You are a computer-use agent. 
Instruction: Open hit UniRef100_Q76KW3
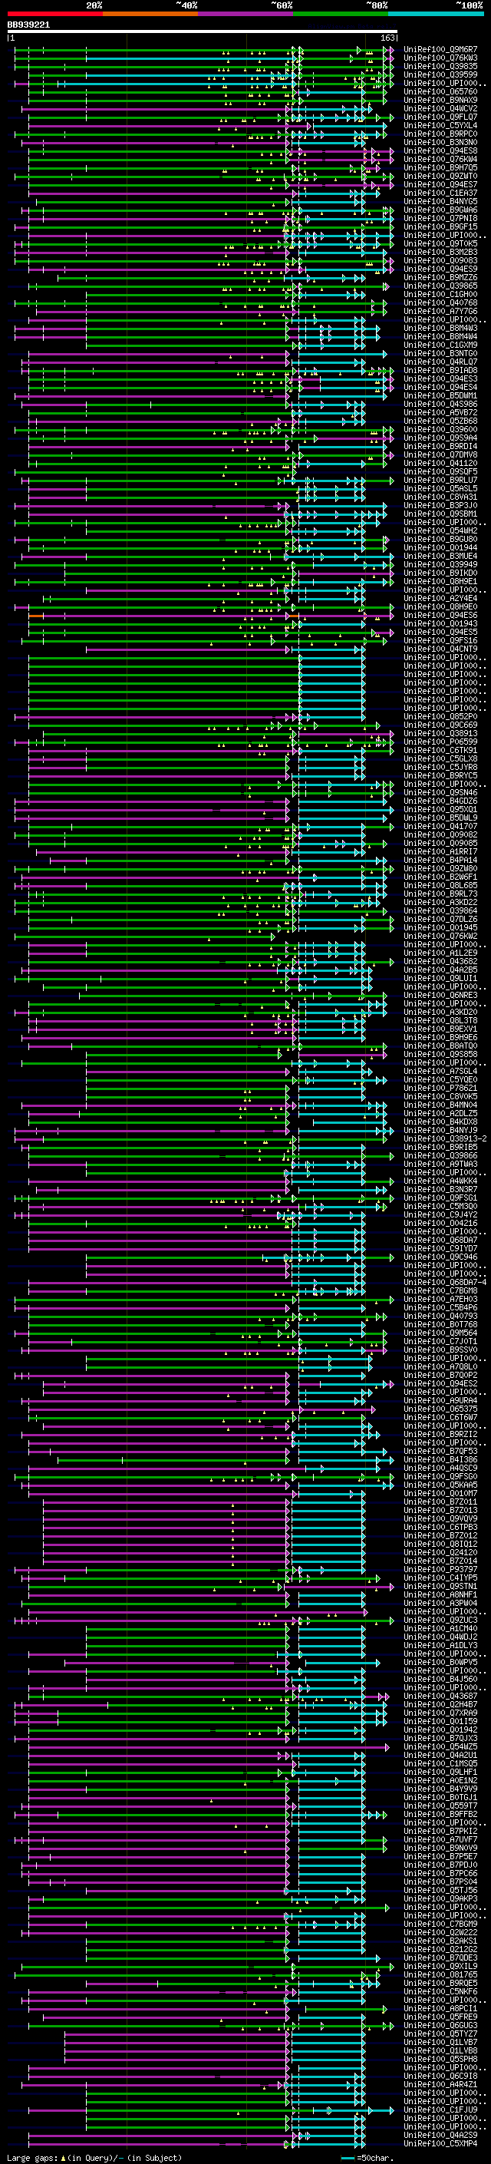pos(440,58)
